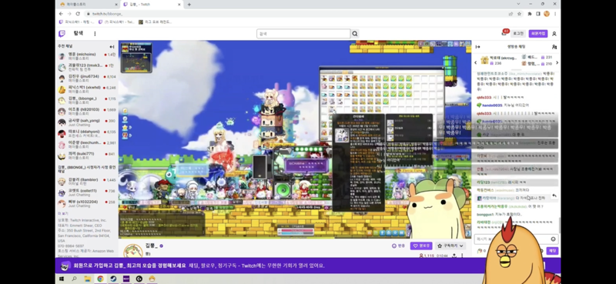This screenshot has width=616, height=284.
Task: Open the emote picker in chat input
Action: (553, 239)
